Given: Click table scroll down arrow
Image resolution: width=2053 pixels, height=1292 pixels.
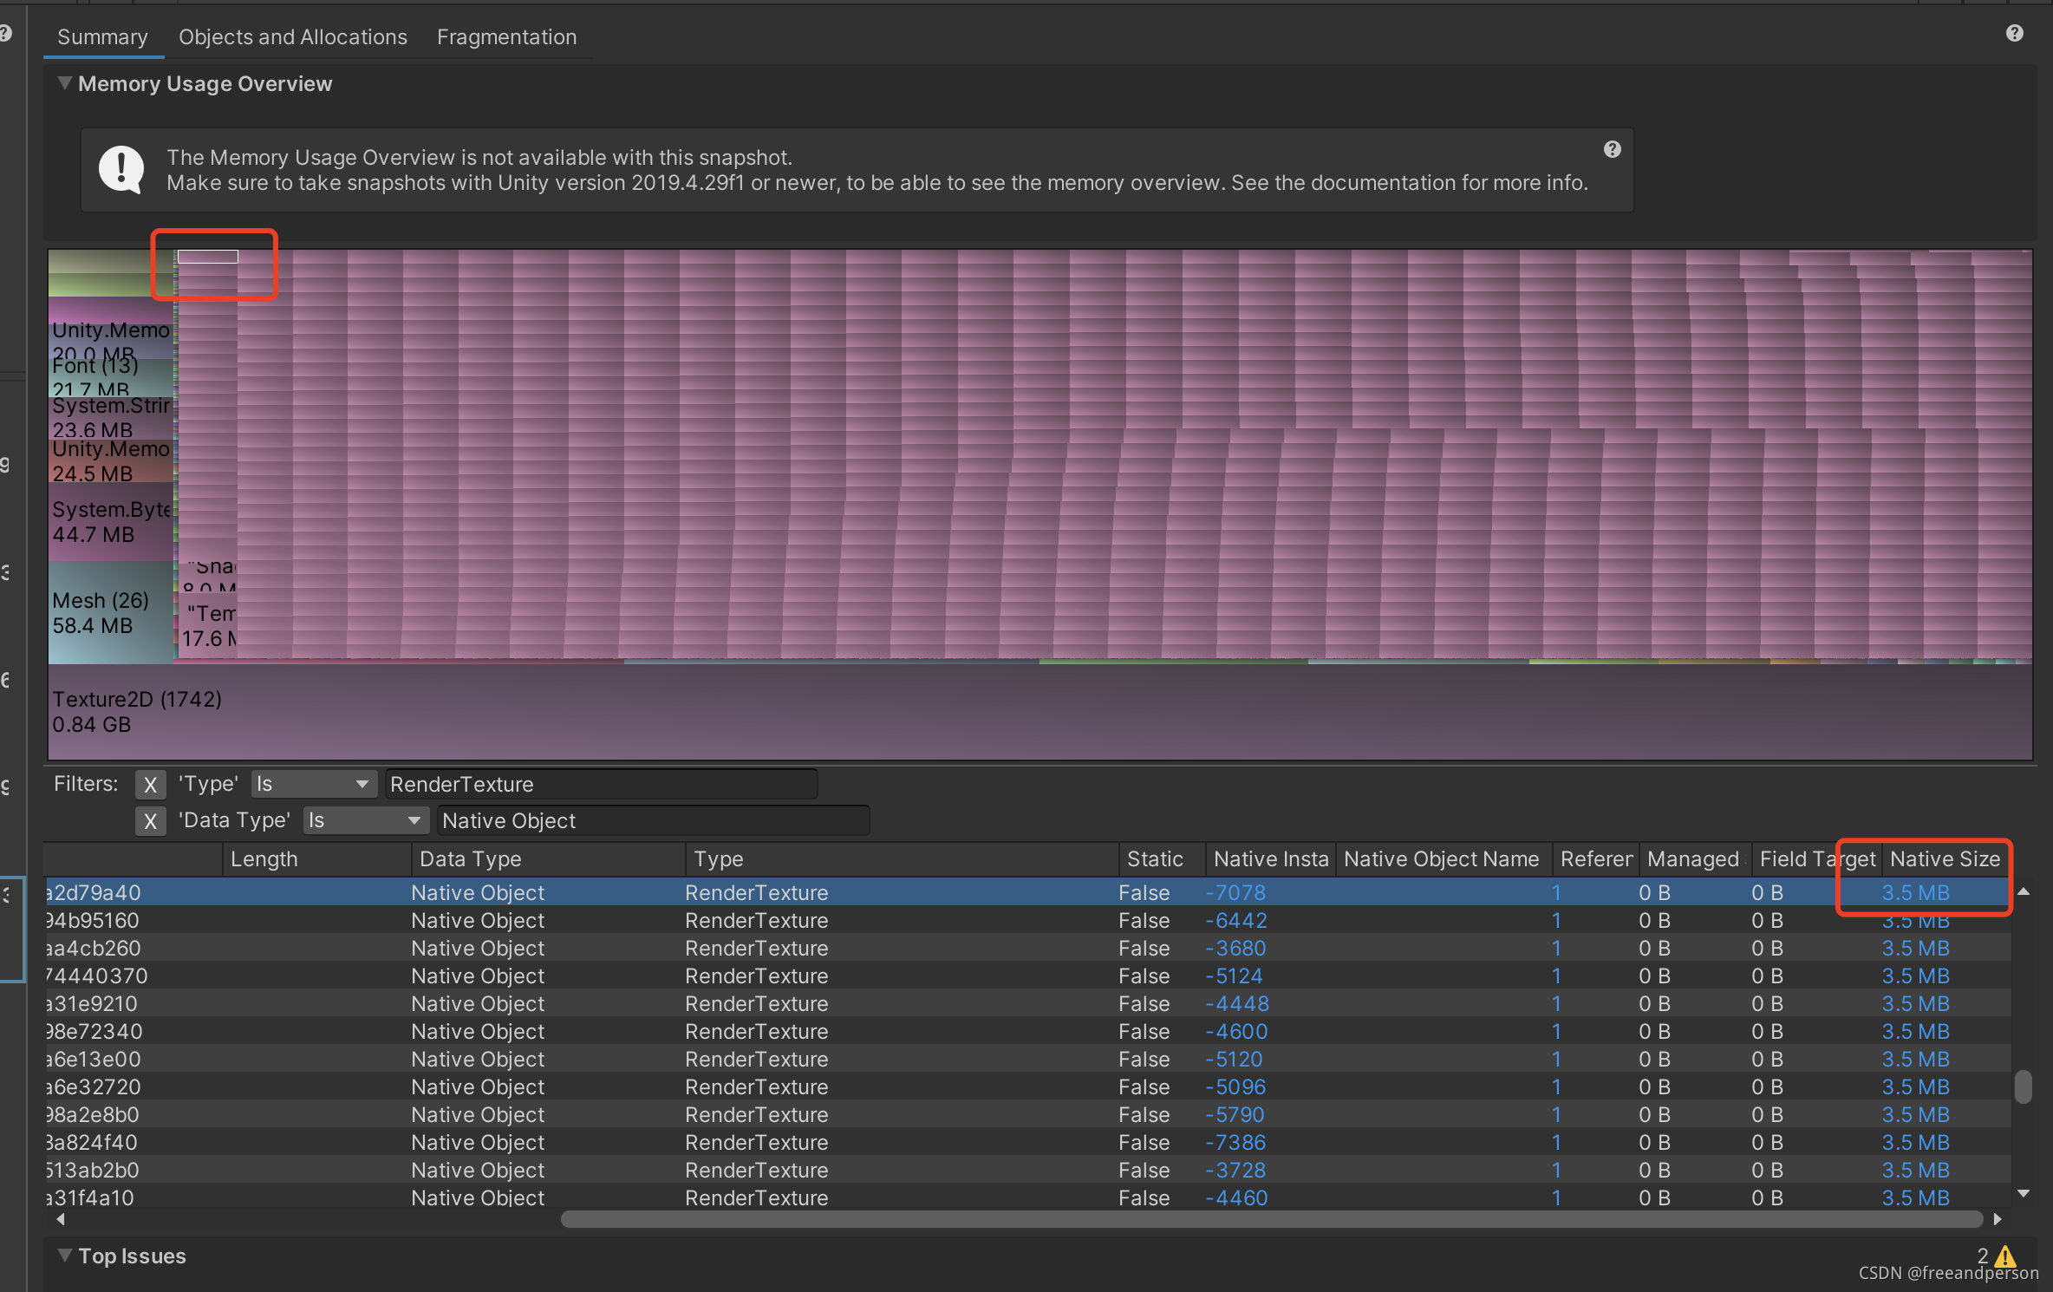Looking at the screenshot, I should click(2024, 1194).
